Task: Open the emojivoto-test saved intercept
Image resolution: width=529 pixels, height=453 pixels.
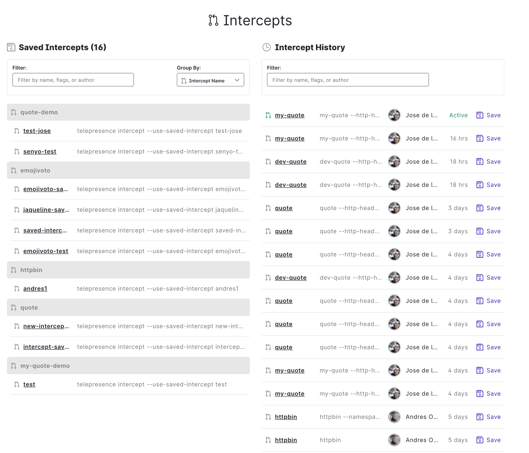Action: [46, 251]
